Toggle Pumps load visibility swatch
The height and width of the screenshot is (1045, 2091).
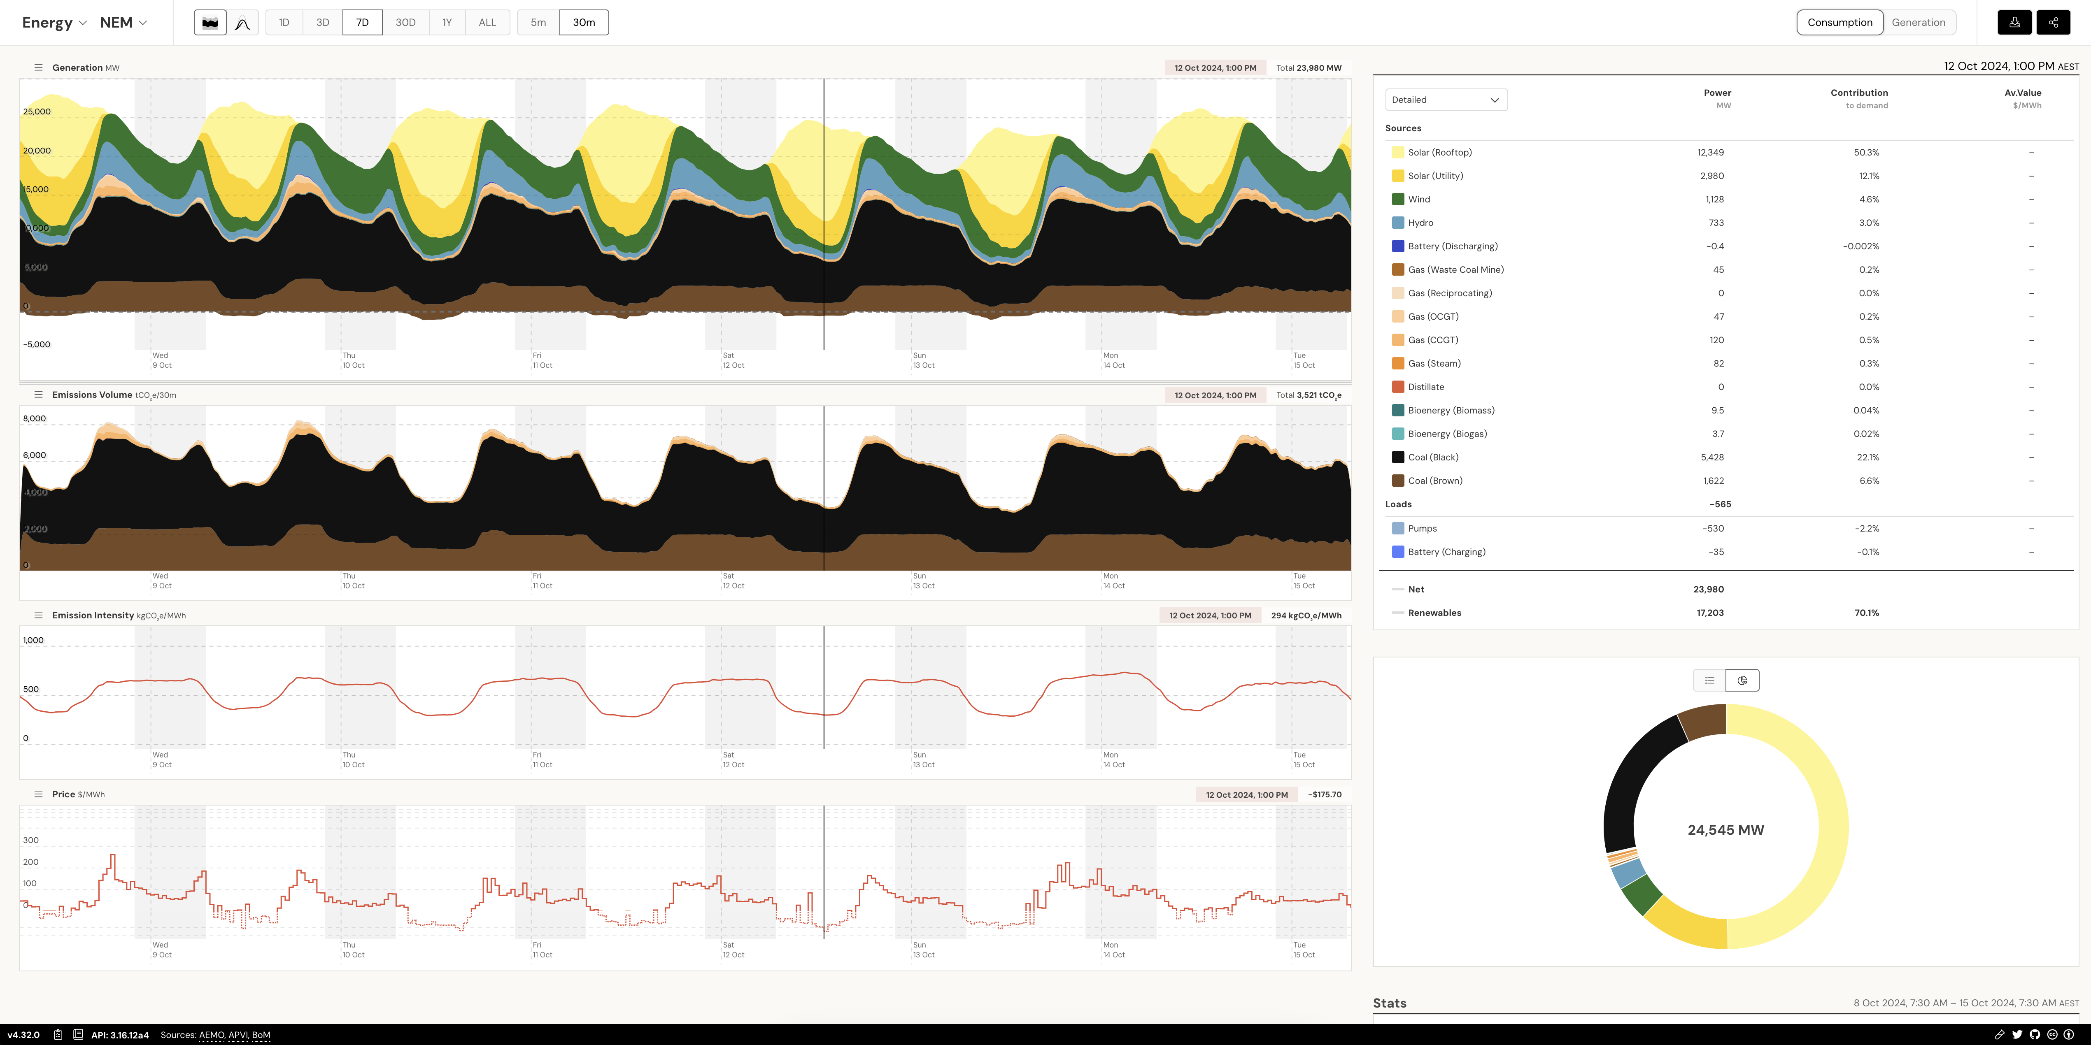(1398, 529)
